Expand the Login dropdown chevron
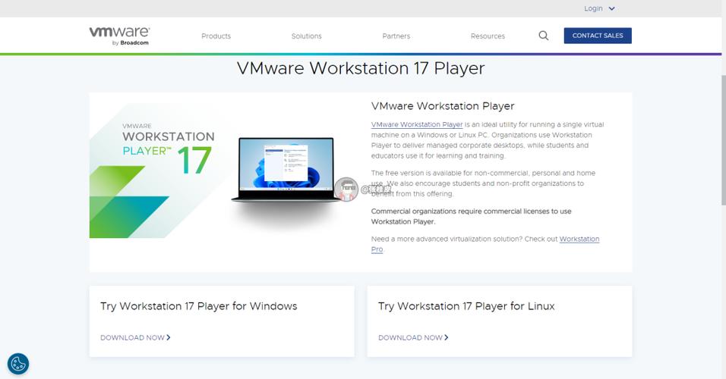Image resolution: width=726 pixels, height=379 pixels. pyautogui.click(x=611, y=8)
